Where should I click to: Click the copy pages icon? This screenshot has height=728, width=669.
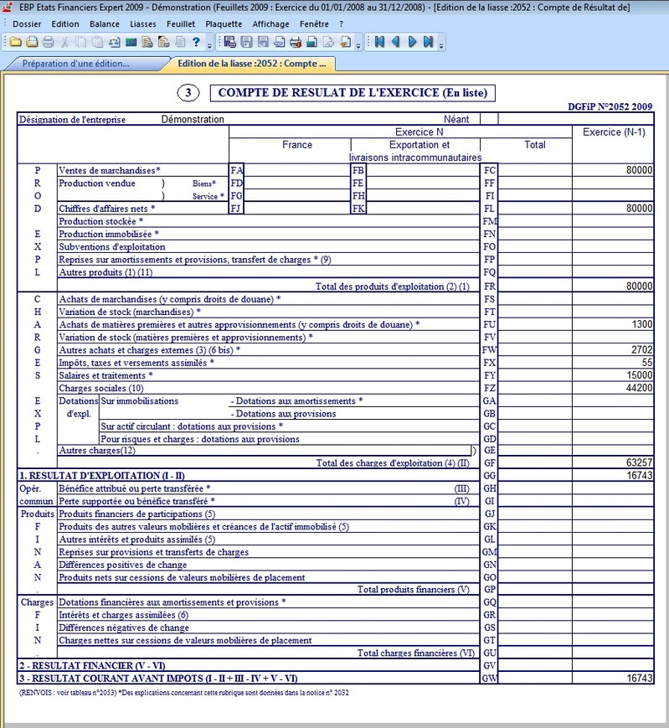[80, 42]
